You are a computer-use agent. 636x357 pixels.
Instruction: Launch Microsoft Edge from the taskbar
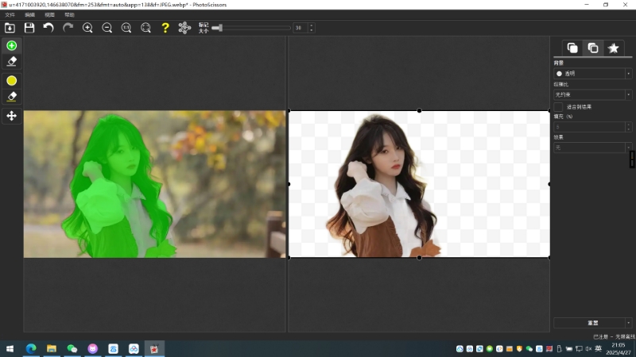click(x=31, y=348)
